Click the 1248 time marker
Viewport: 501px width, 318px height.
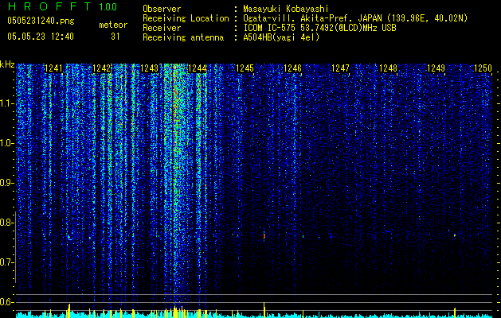click(x=388, y=68)
